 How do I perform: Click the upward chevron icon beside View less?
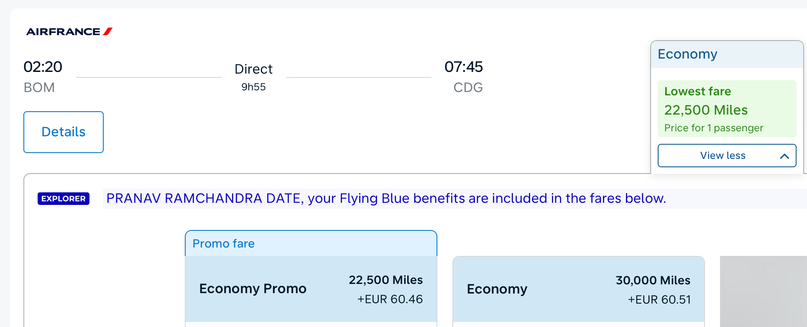pos(784,155)
